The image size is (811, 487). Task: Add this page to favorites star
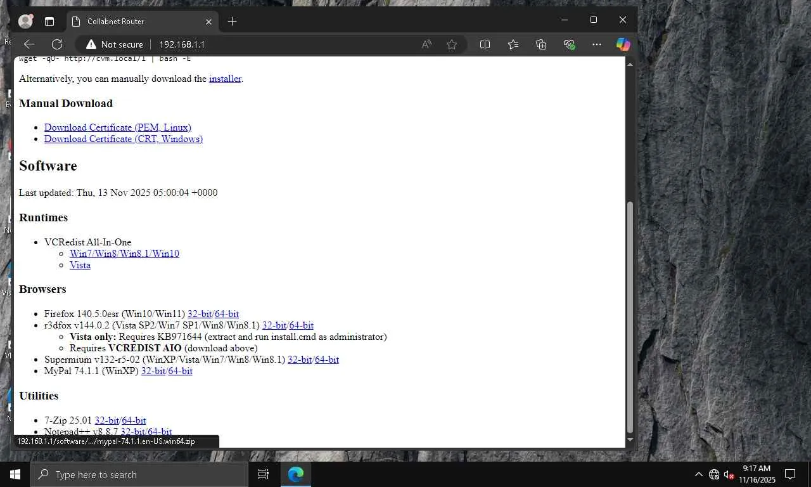click(x=452, y=44)
